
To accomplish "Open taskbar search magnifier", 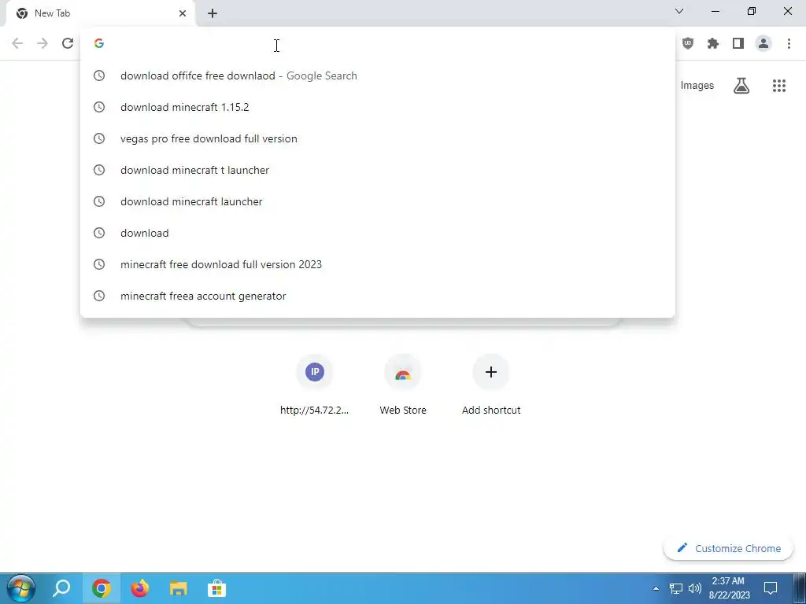I will click(x=61, y=588).
